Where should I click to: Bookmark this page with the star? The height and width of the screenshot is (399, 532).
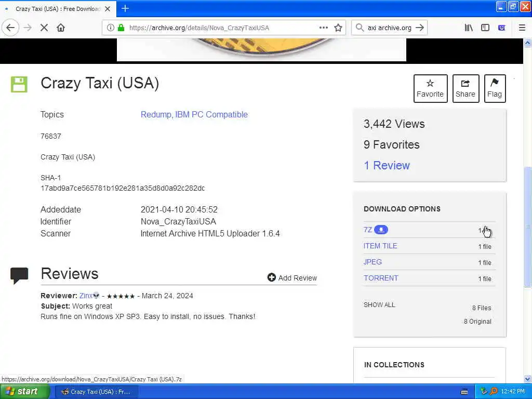(338, 28)
